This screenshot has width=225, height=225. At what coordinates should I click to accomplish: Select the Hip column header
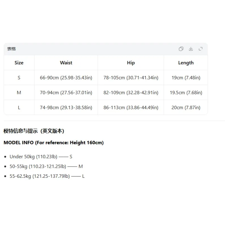click(x=131, y=63)
